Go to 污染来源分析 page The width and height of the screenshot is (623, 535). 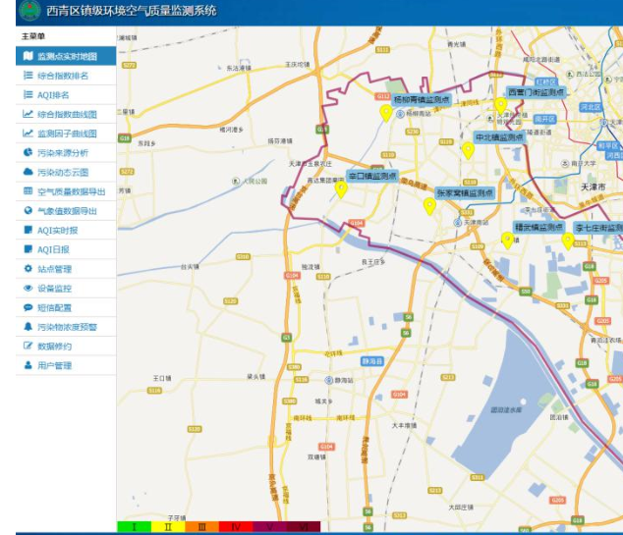coord(62,153)
